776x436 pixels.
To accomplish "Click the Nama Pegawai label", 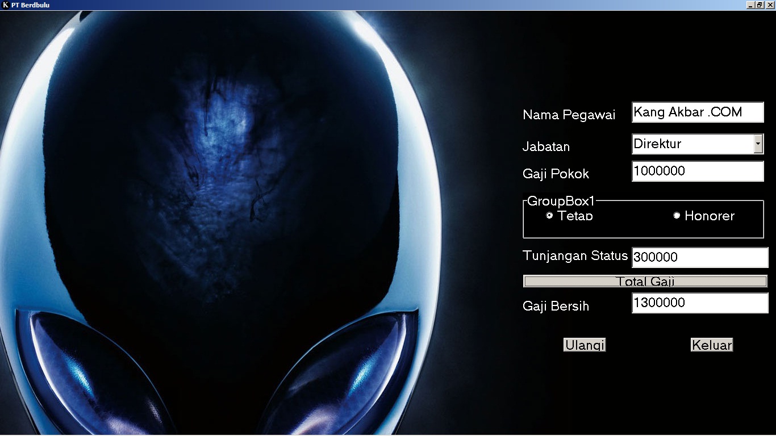I will (569, 115).
